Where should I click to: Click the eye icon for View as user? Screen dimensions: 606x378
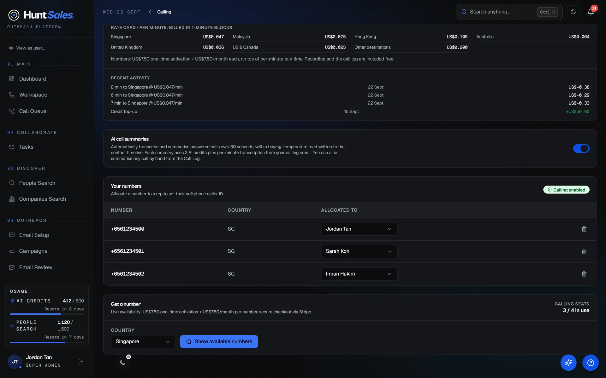11,48
